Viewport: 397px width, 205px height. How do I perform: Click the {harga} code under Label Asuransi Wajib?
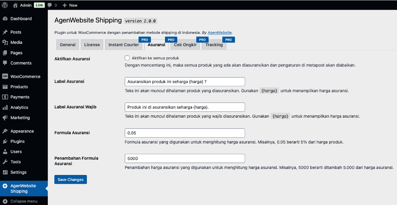(x=280, y=116)
